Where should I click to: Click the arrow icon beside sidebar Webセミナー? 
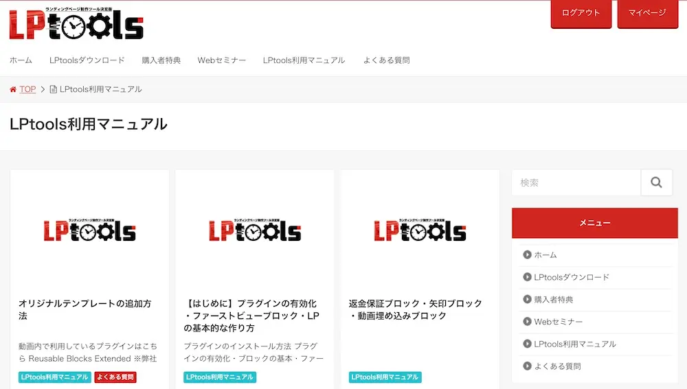point(527,322)
